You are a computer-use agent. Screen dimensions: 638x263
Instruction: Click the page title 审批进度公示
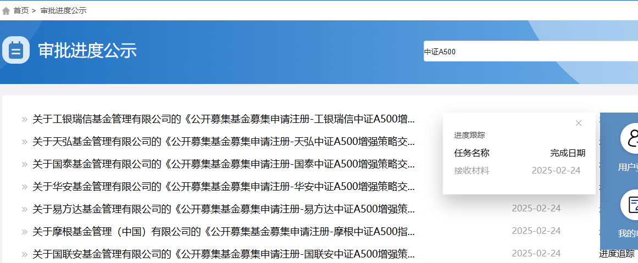(x=87, y=51)
